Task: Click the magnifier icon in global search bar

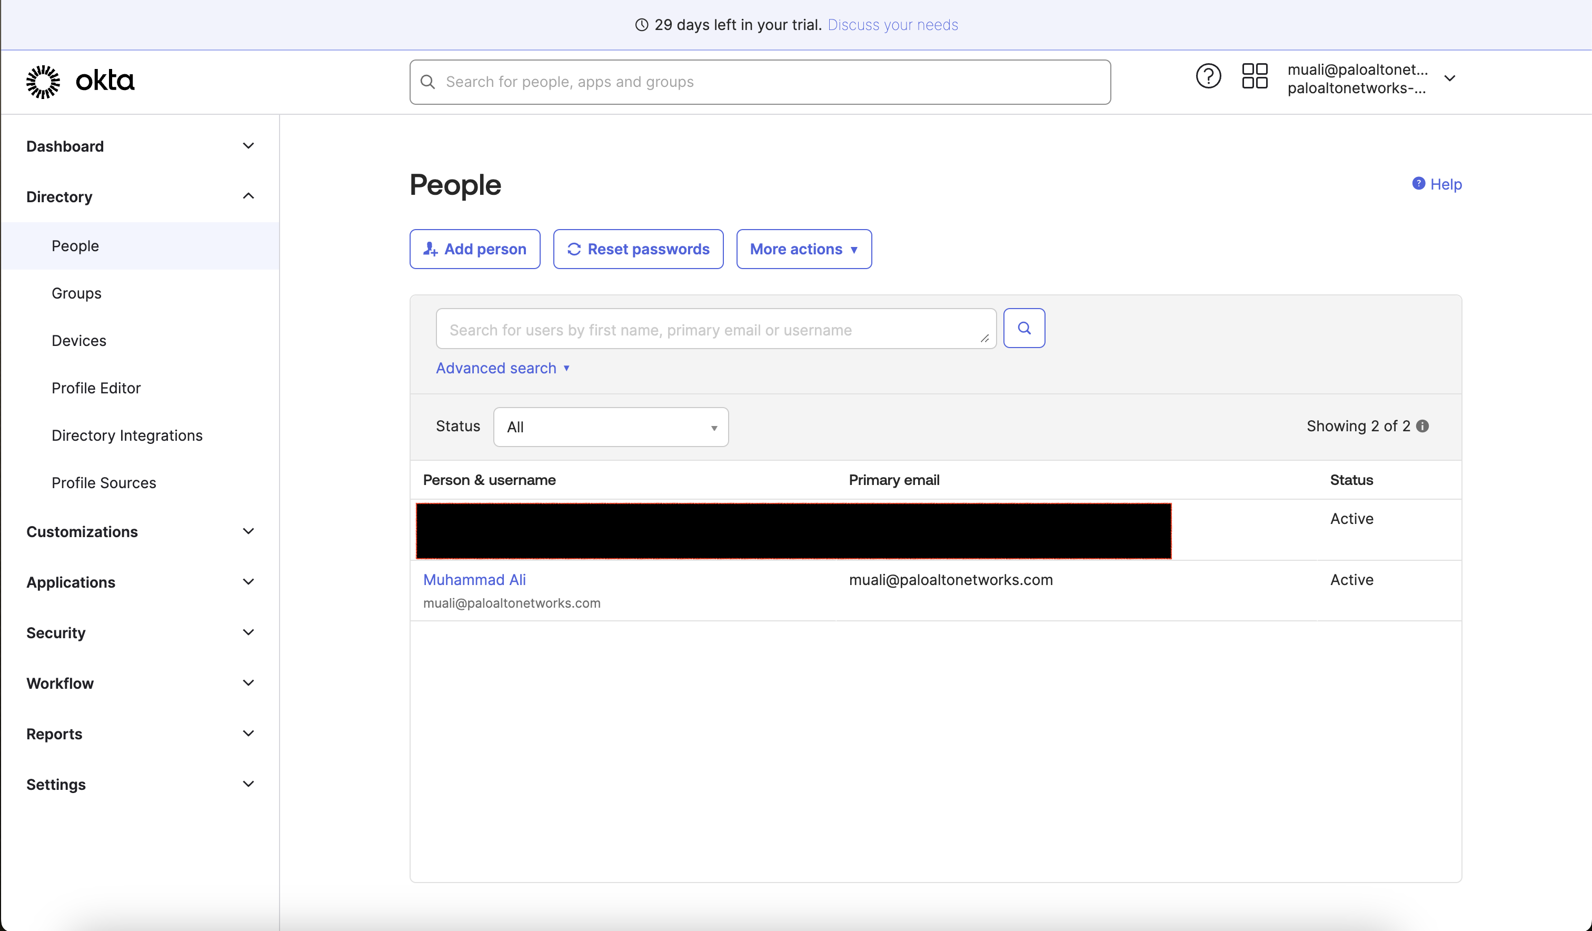Action: (x=427, y=82)
